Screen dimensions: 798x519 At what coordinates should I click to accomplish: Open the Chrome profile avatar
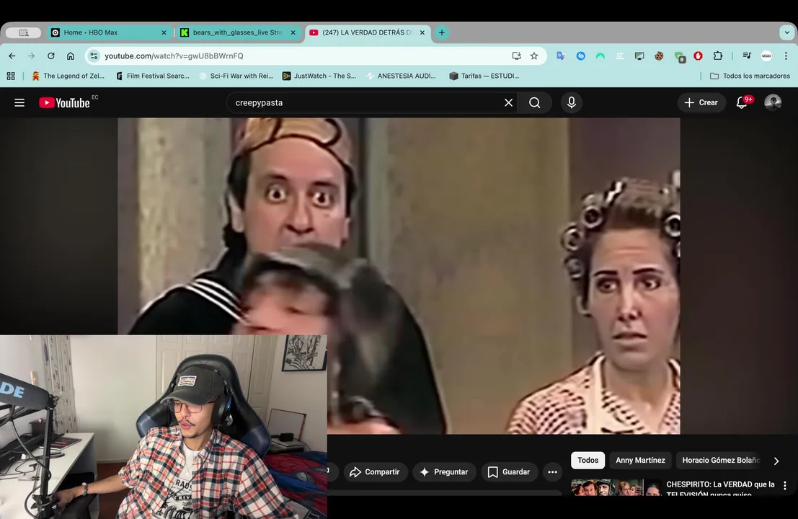(x=766, y=56)
